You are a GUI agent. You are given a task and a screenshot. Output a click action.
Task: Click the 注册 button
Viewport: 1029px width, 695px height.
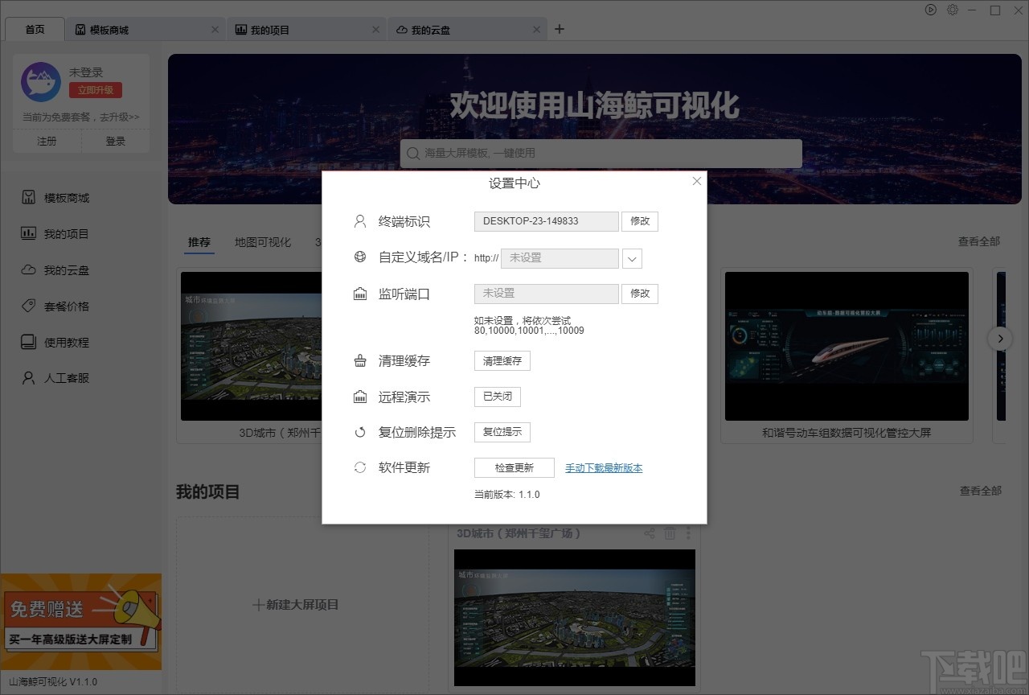pyautogui.click(x=47, y=141)
